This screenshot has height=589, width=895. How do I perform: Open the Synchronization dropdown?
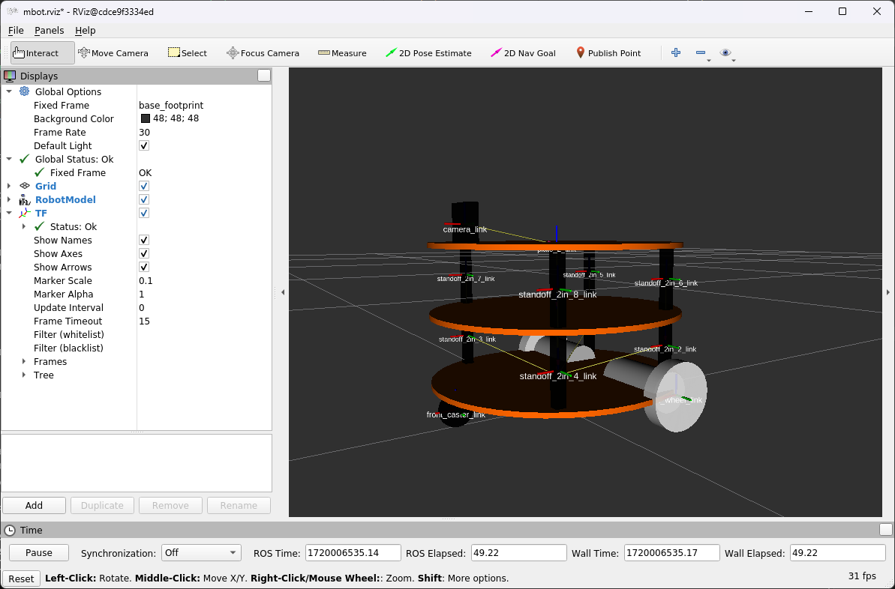[x=201, y=552]
